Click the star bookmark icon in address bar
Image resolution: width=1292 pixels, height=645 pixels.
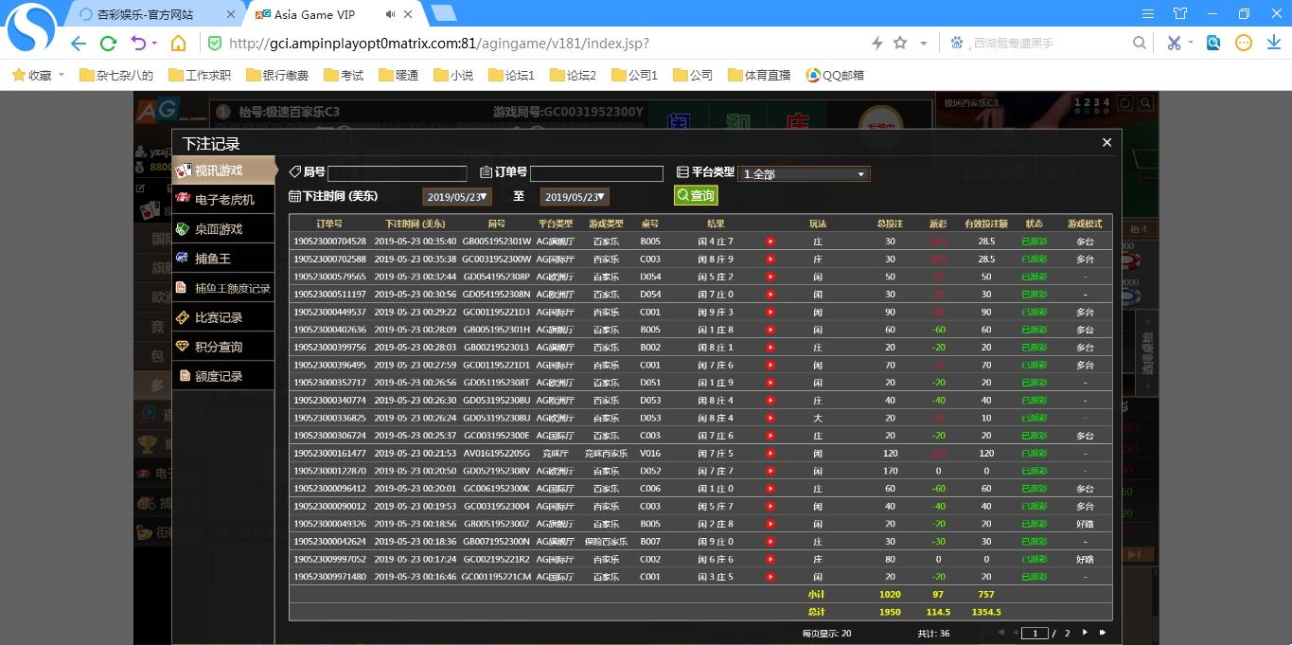point(900,44)
